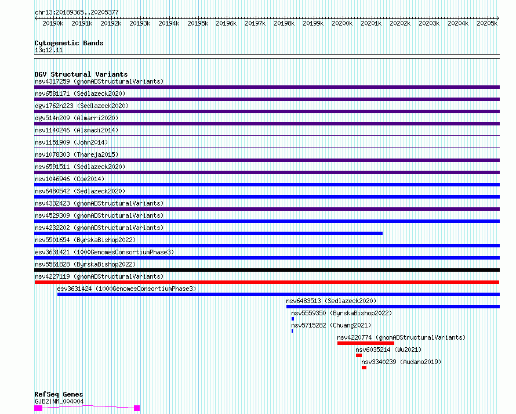Click the left GJB2 exon box
The image size is (516, 414).
click(x=38, y=408)
